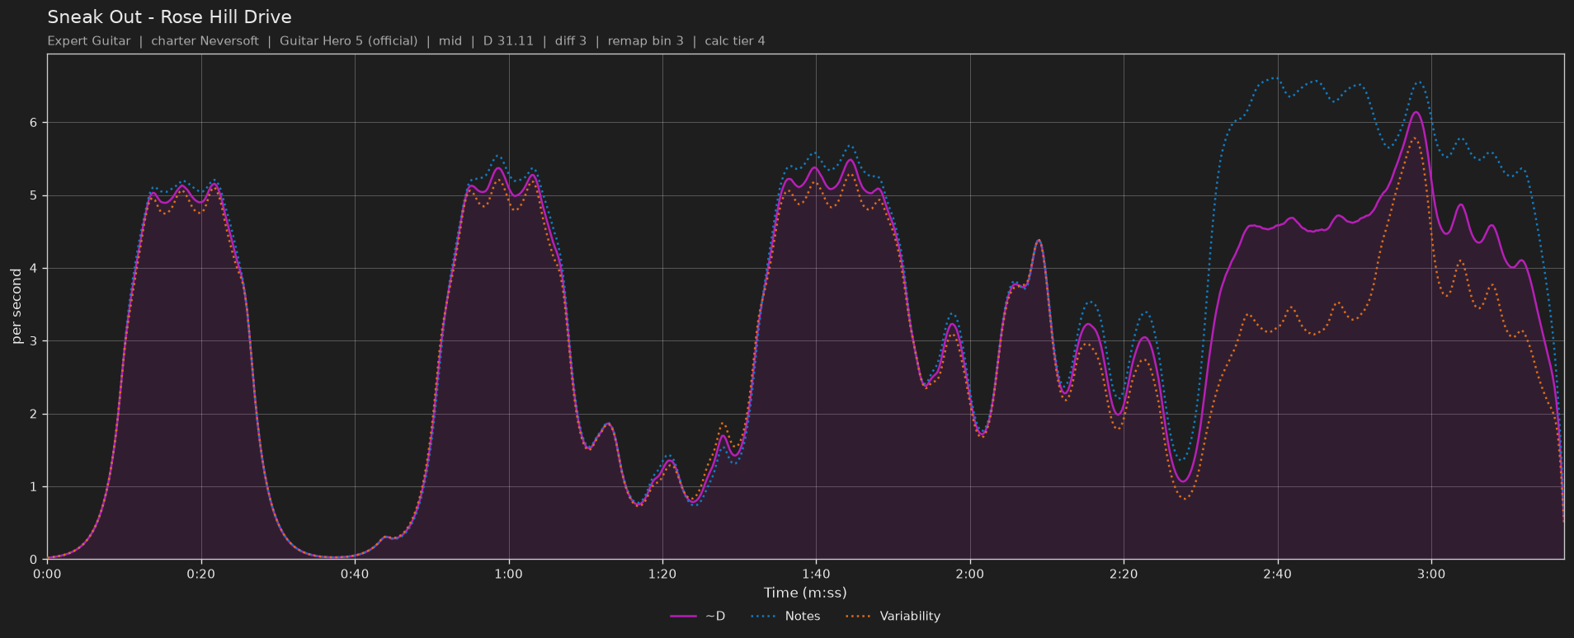Viewport: 1574px width, 638px height.
Task: Click the 'Guitar Hero 5 (official)' text
Action: coord(348,41)
